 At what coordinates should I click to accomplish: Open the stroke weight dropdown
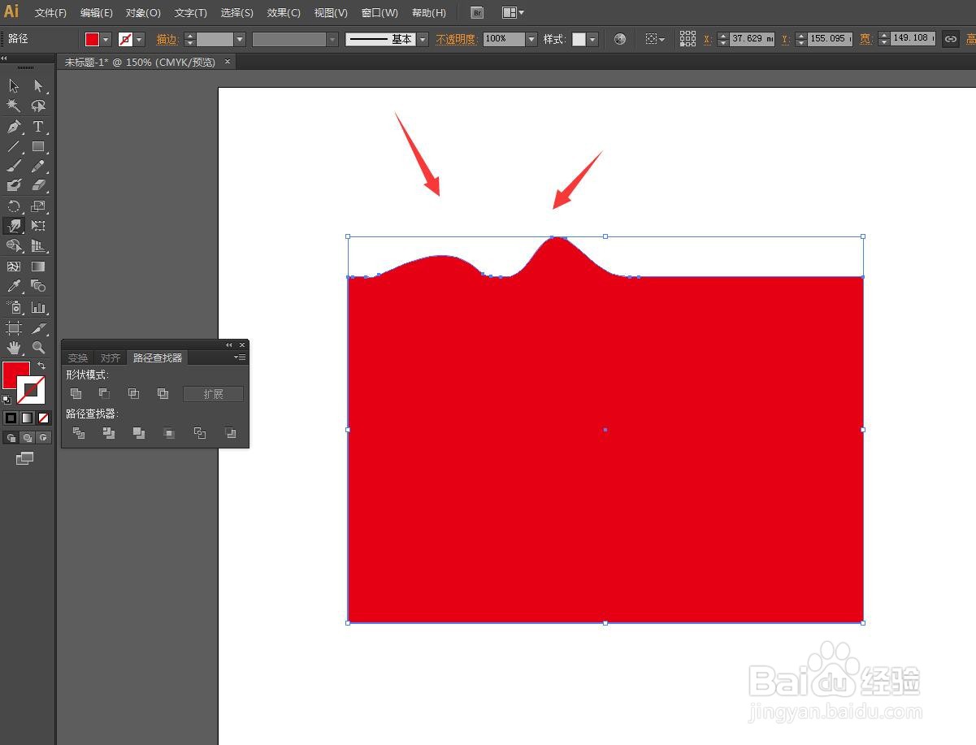[x=240, y=39]
